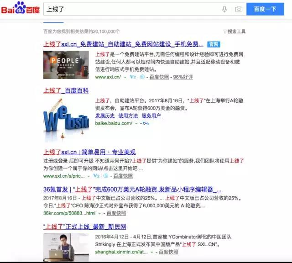Click the text 2017年8月16日 in 36氪 snippet
This screenshot has width=292, height=263.
60,198
